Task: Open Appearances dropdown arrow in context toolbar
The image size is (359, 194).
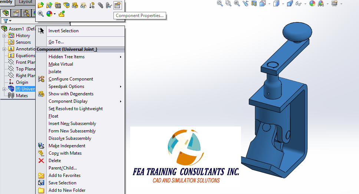Action: tap(55, 14)
